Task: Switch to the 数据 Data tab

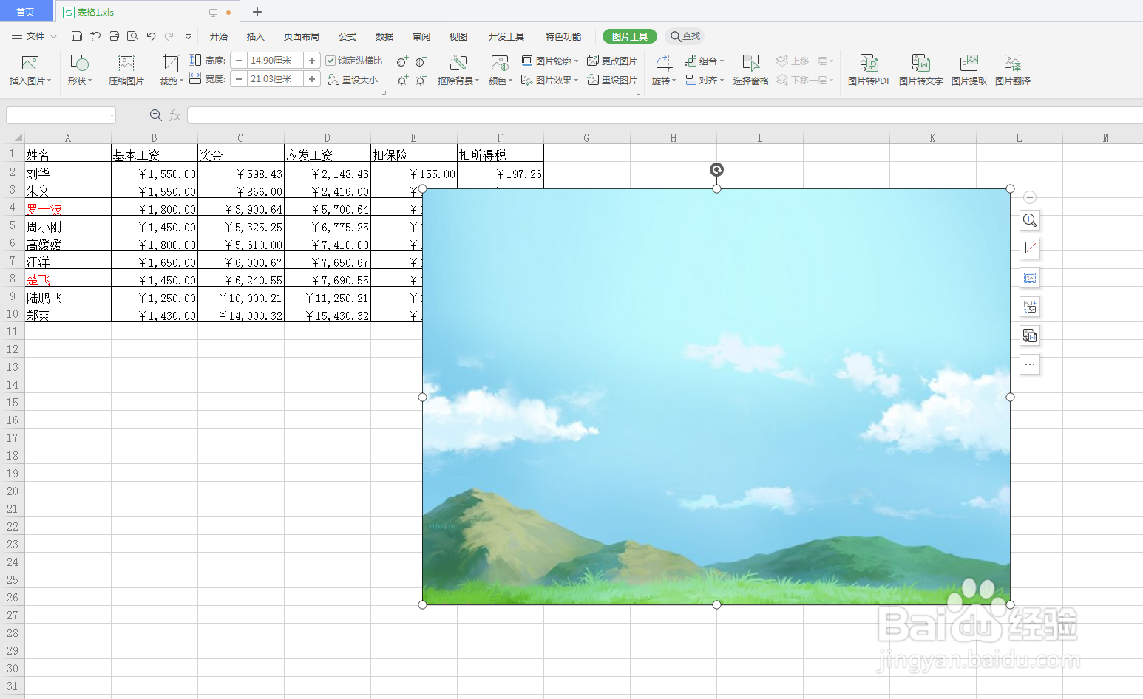Action: point(384,36)
